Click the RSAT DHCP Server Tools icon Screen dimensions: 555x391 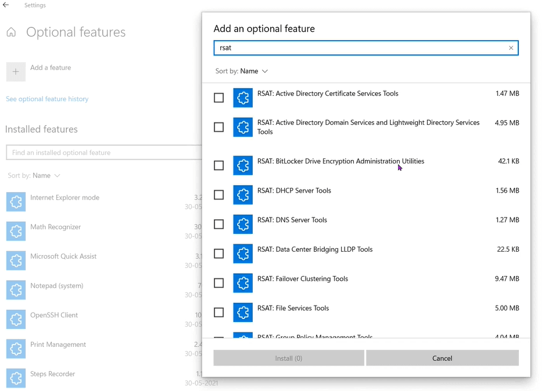[243, 195]
